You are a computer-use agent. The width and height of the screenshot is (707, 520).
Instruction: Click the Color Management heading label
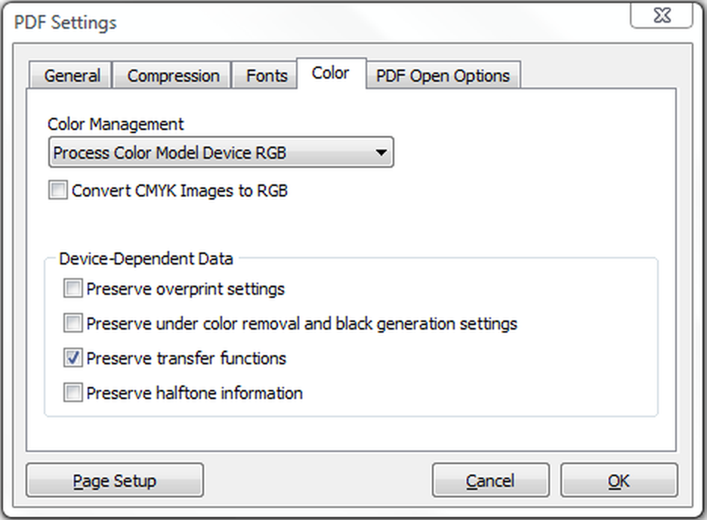click(116, 125)
